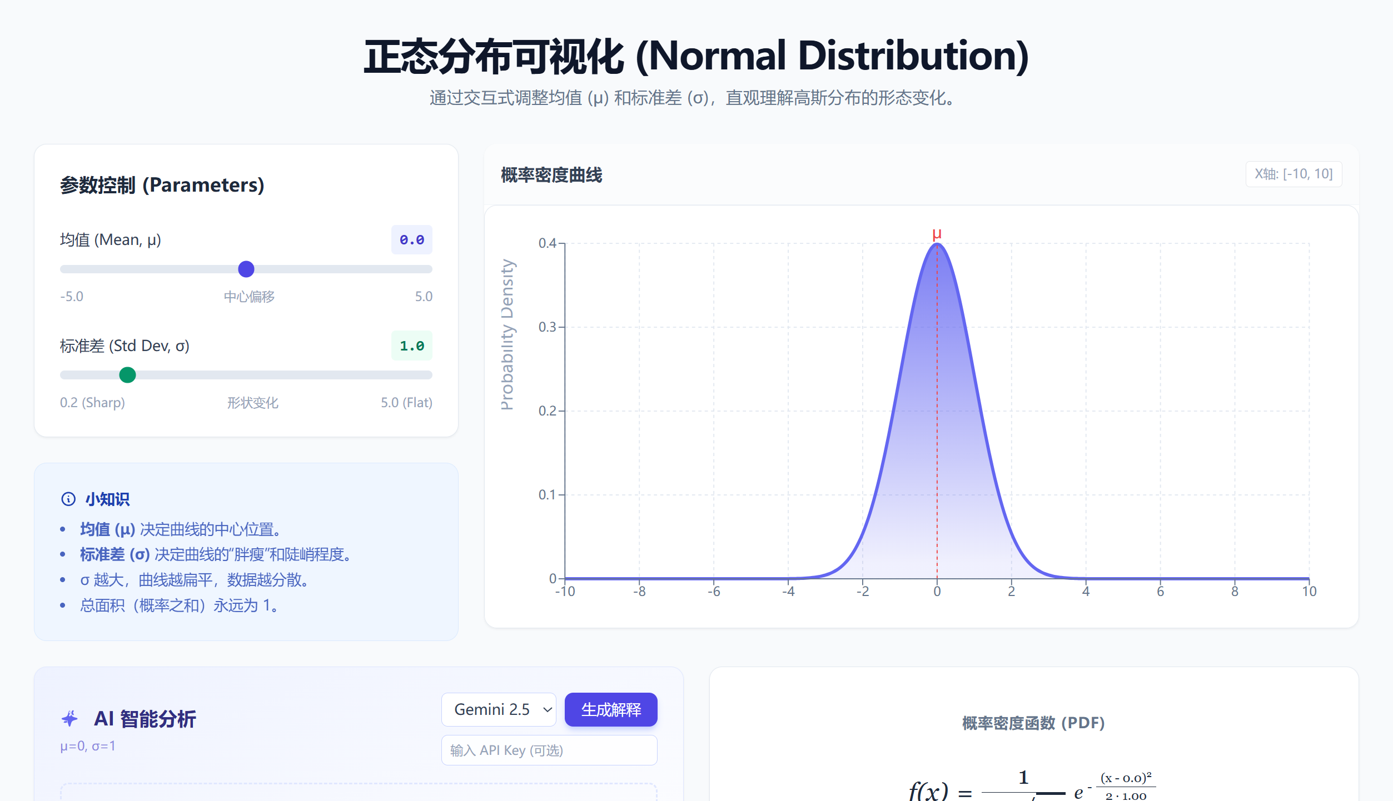Click the std dev value badge showing 1.0
Image resolution: width=1393 pixels, height=801 pixels.
(411, 346)
